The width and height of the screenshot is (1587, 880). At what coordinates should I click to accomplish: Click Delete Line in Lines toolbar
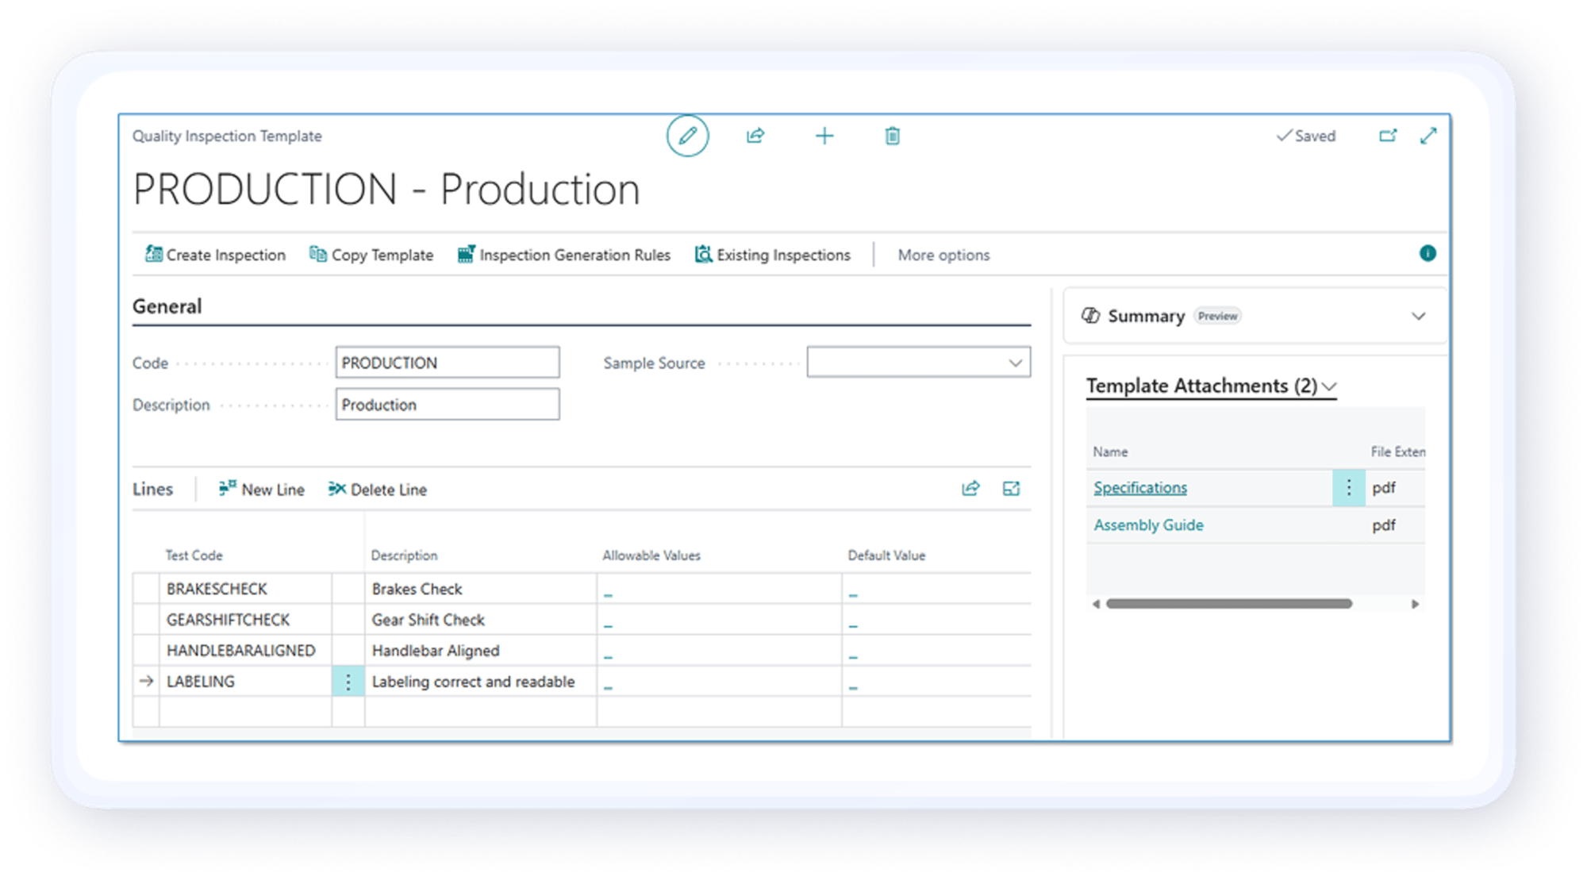tap(378, 490)
